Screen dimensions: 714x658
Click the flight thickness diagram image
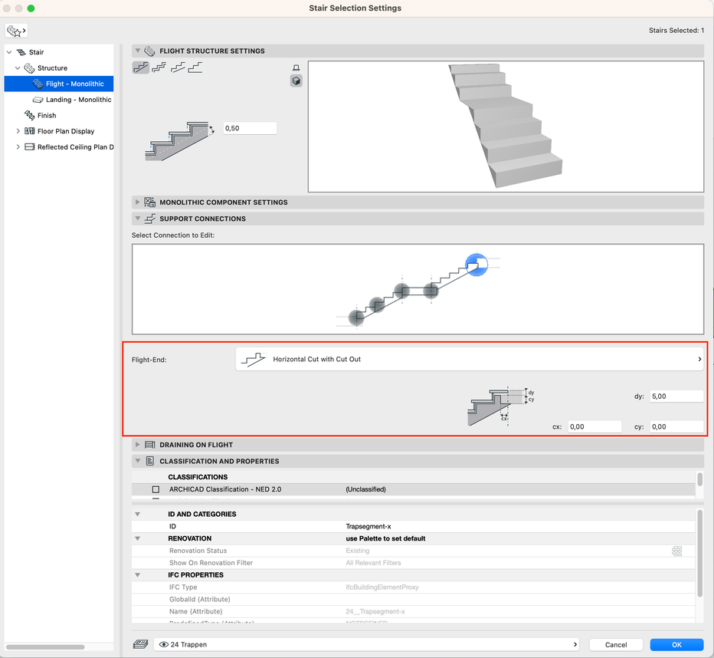click(x=179, y=141)
